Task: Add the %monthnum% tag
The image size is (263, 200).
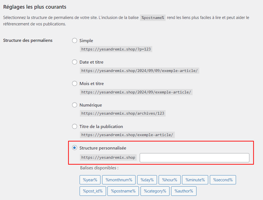Action: click(119, 180)
